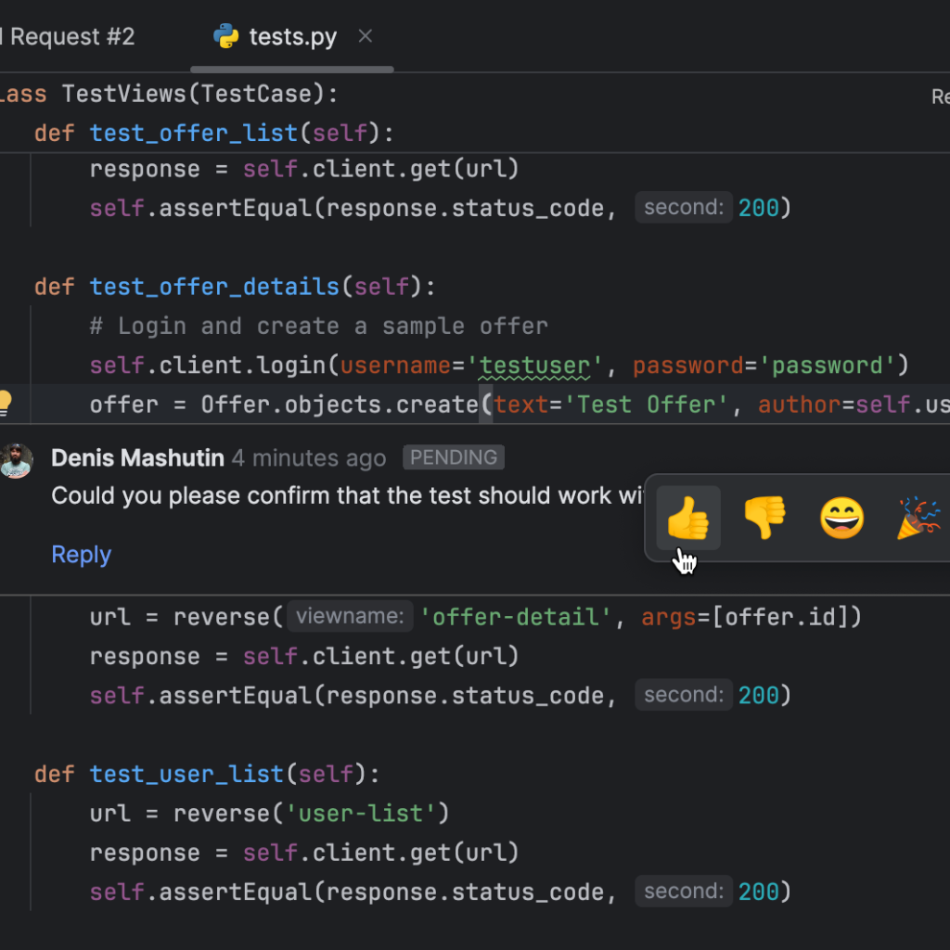Image resolution: width=950 pixels, height=950 pixels.
Task: Add the party popper reaction
Action: tap(918, 519)
